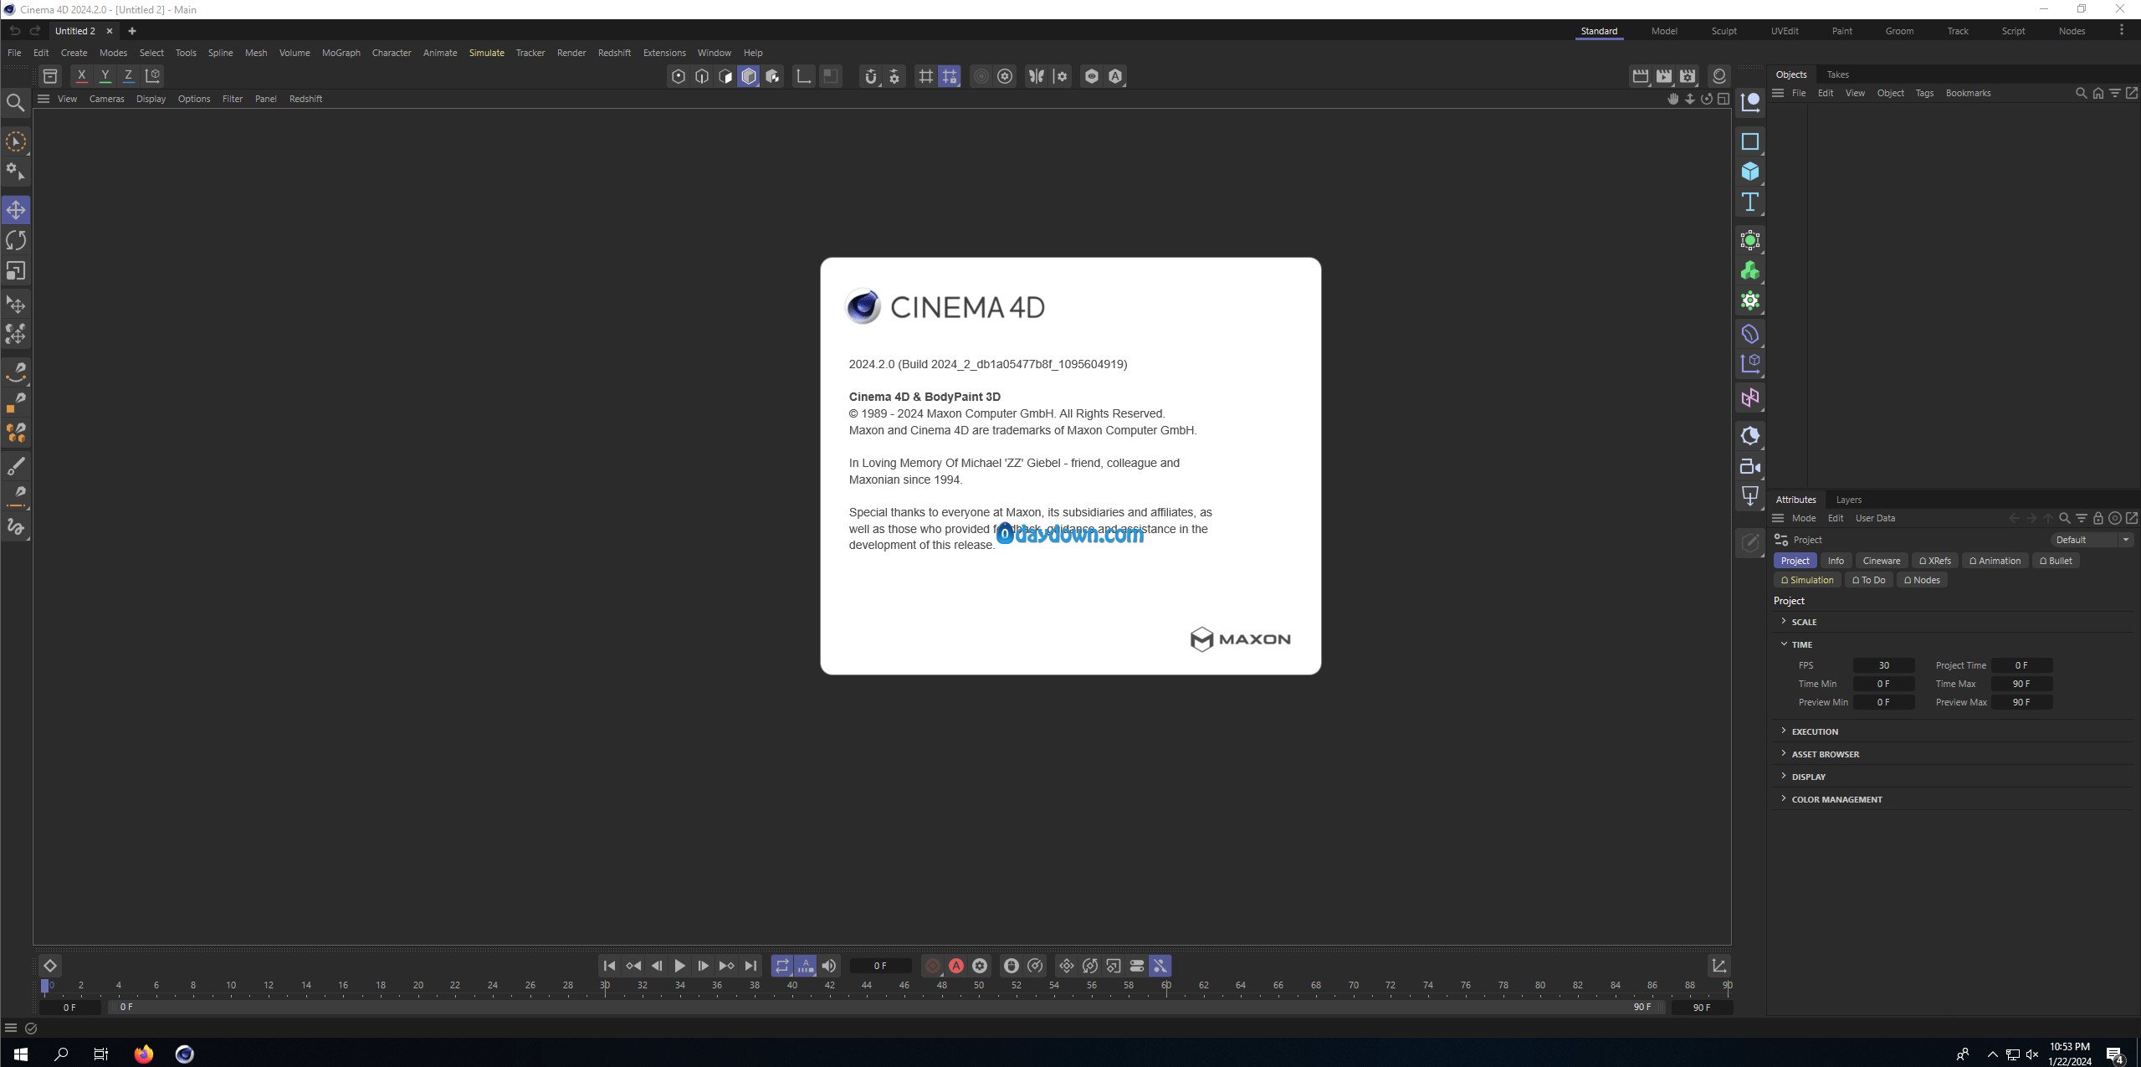This screenshot has height=1067, width=2141.
Task: Open the MoGraph menu
Action: click(x=341, y=53)
